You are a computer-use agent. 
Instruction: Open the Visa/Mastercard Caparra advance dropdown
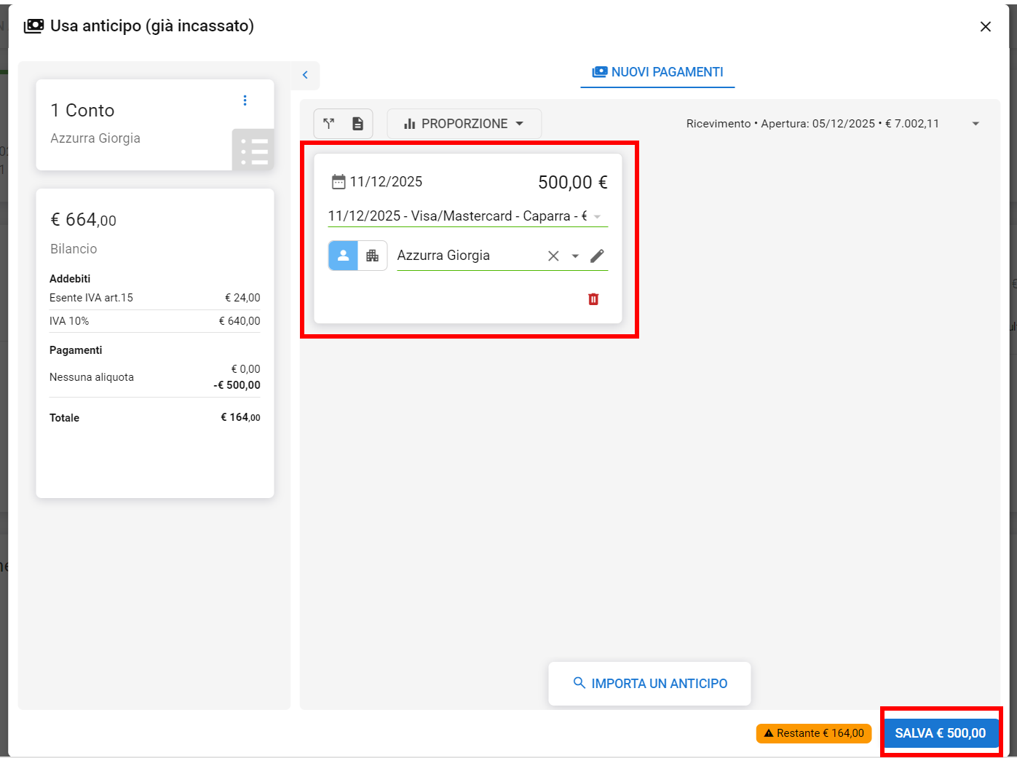coord(597,217)
